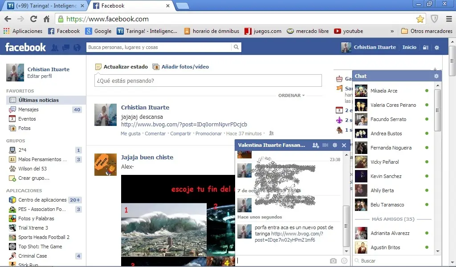
Task: Open the ORDENAR sort dropdown
Action: click(x=291, y=95)
